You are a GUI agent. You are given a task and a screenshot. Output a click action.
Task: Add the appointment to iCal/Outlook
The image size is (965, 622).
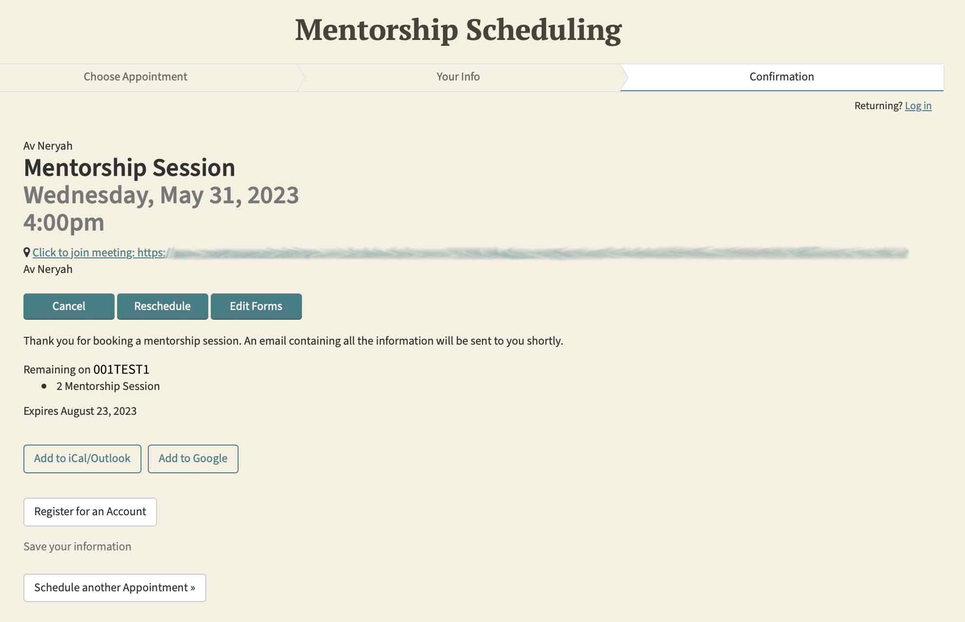[82, 459]
